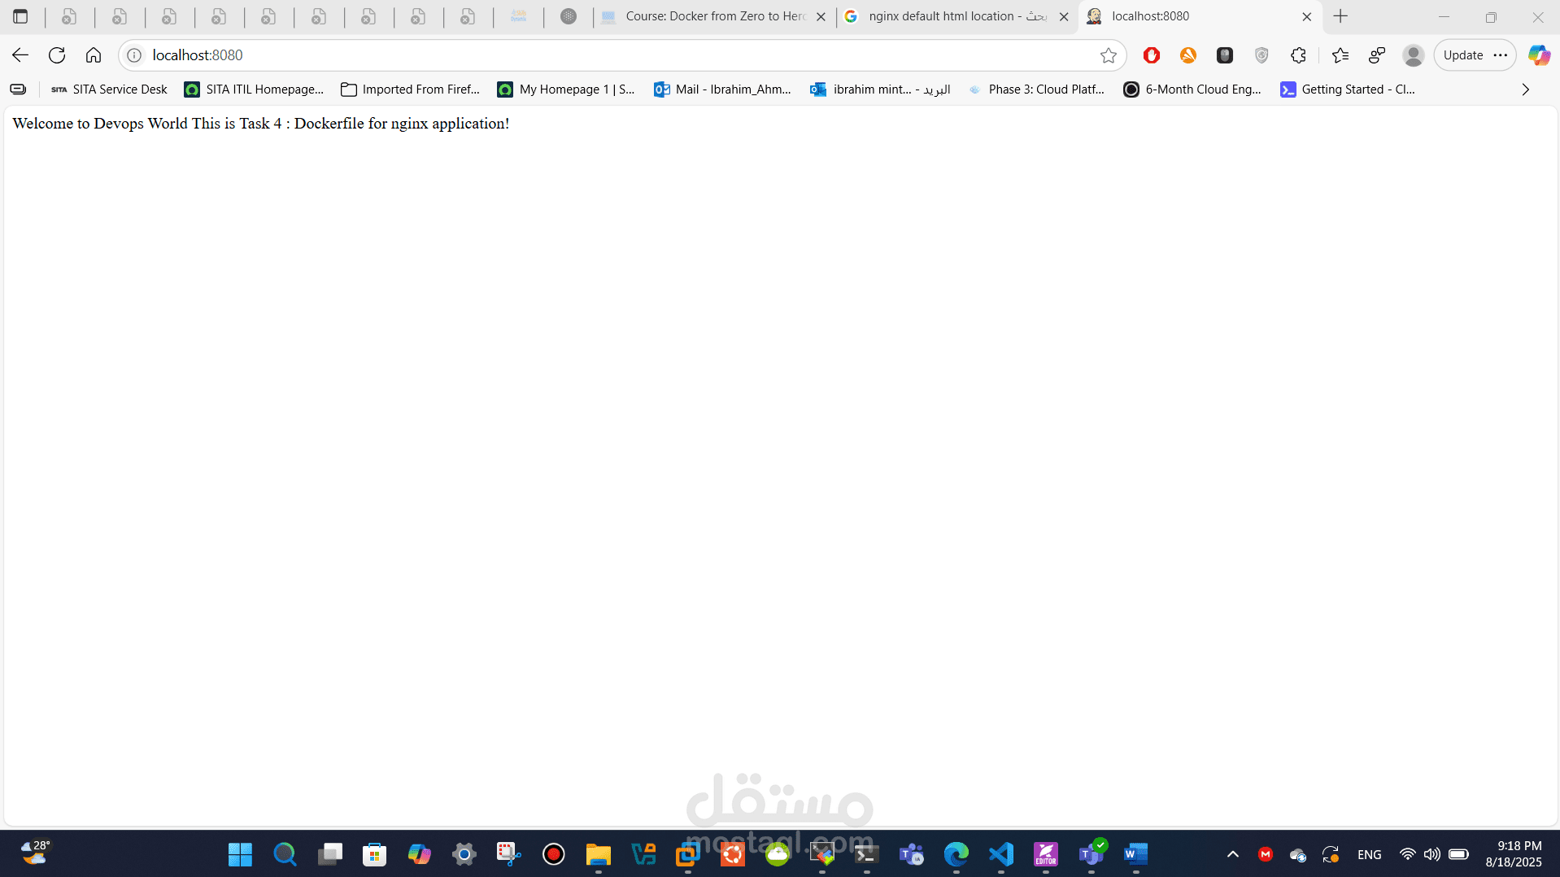Close the localhost:8080 tab
This screenshot has width=1560, height=877.
tap(1307, 16)
